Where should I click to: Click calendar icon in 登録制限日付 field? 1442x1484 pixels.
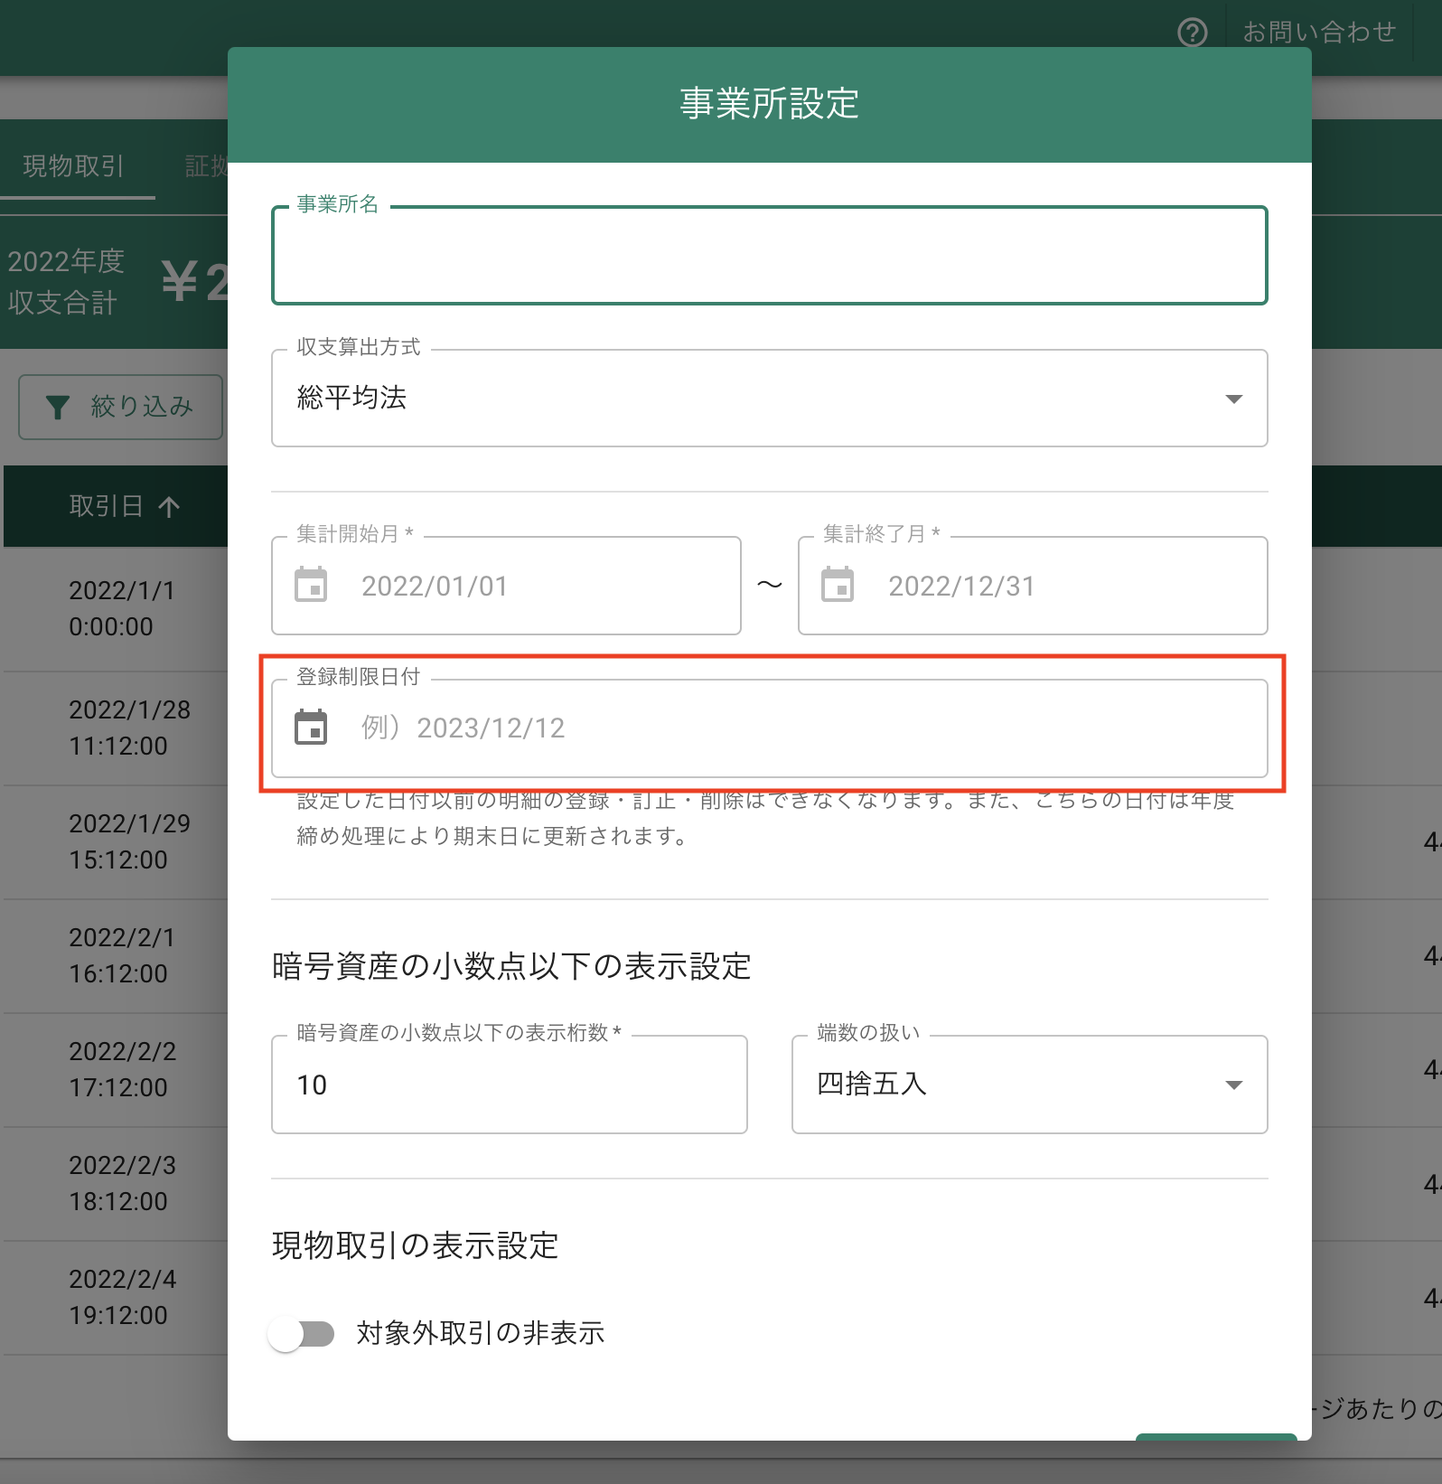[x=311, y=728]
